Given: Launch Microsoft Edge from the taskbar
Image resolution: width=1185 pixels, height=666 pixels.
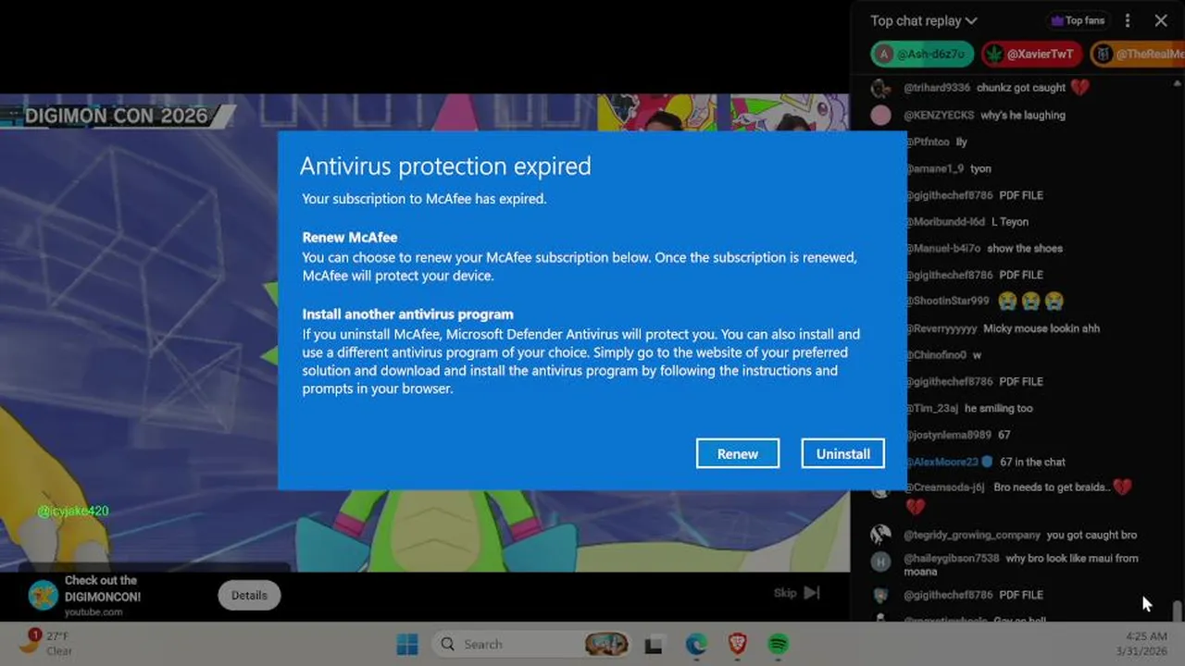Looking at the screenshot, I should (696, 645).
